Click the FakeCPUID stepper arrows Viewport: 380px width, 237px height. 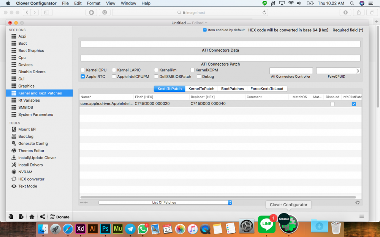(x=358, y=71)
